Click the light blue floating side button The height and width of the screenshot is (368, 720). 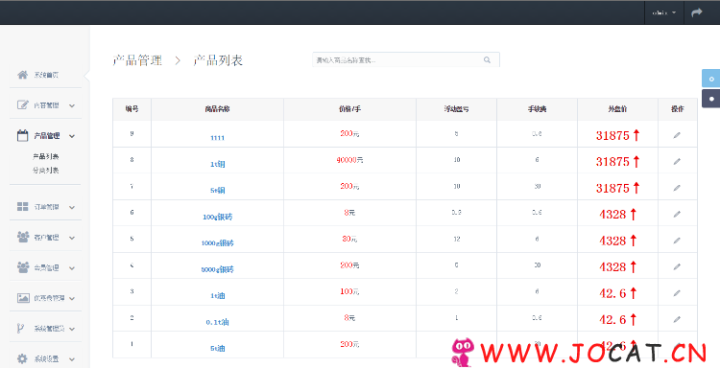coord(710,79)
